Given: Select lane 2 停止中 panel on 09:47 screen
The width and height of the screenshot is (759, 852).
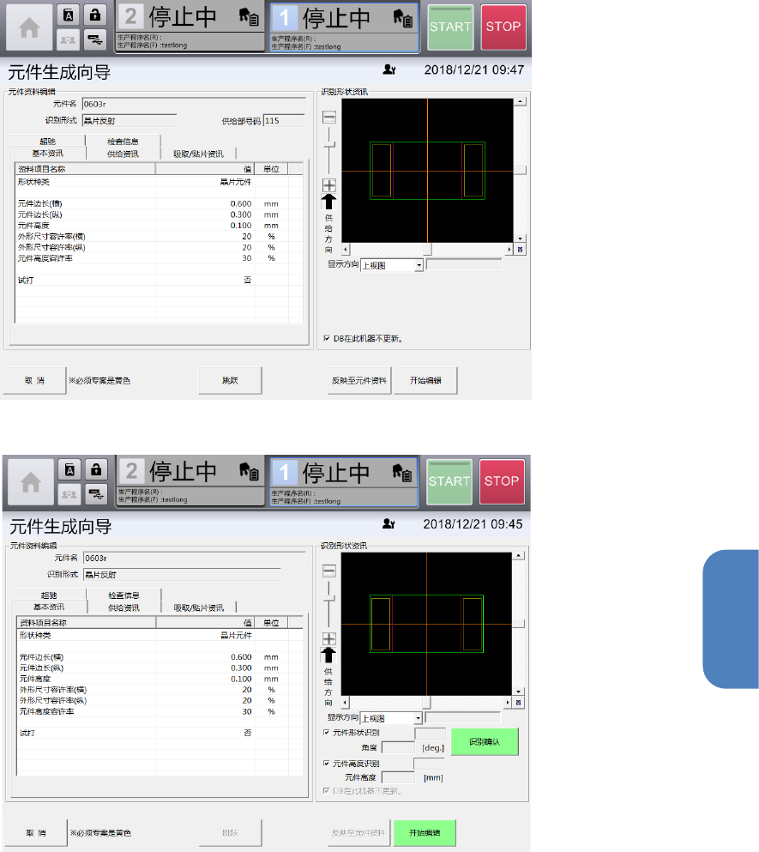Looking at the screenshot, I should coord(190,27).
